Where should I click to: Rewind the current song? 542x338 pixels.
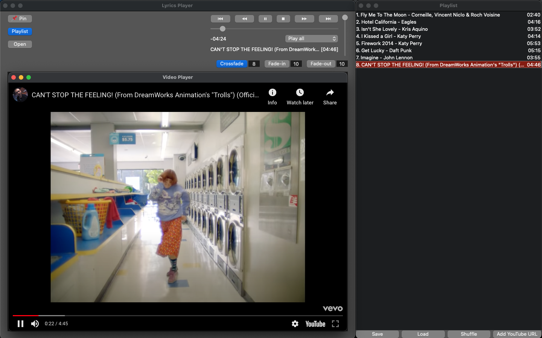(244, 19)
